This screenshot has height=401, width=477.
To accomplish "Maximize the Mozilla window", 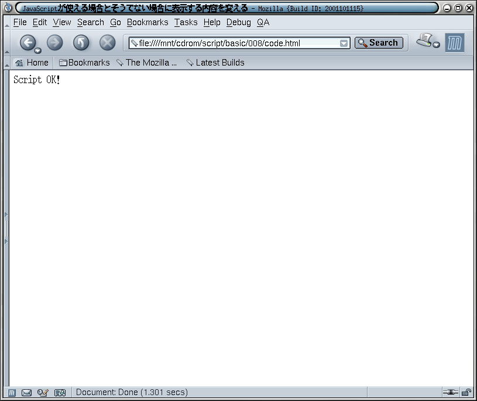I will (458, 8).
